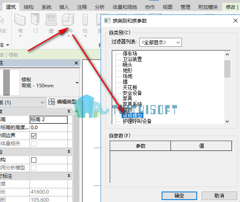
Task: Open the 修改 ribbon tab
Action: pyautogui.click(x=231, y=7)
